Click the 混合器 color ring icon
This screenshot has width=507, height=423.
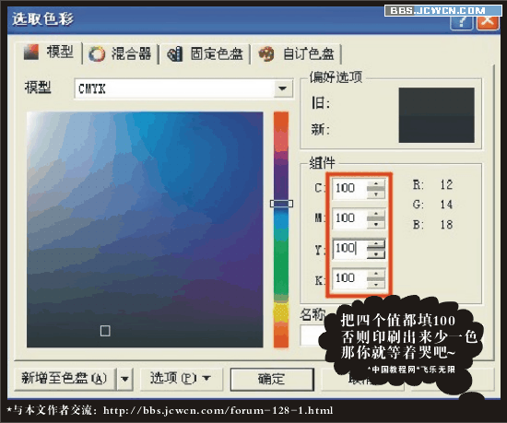coord(97,53)
